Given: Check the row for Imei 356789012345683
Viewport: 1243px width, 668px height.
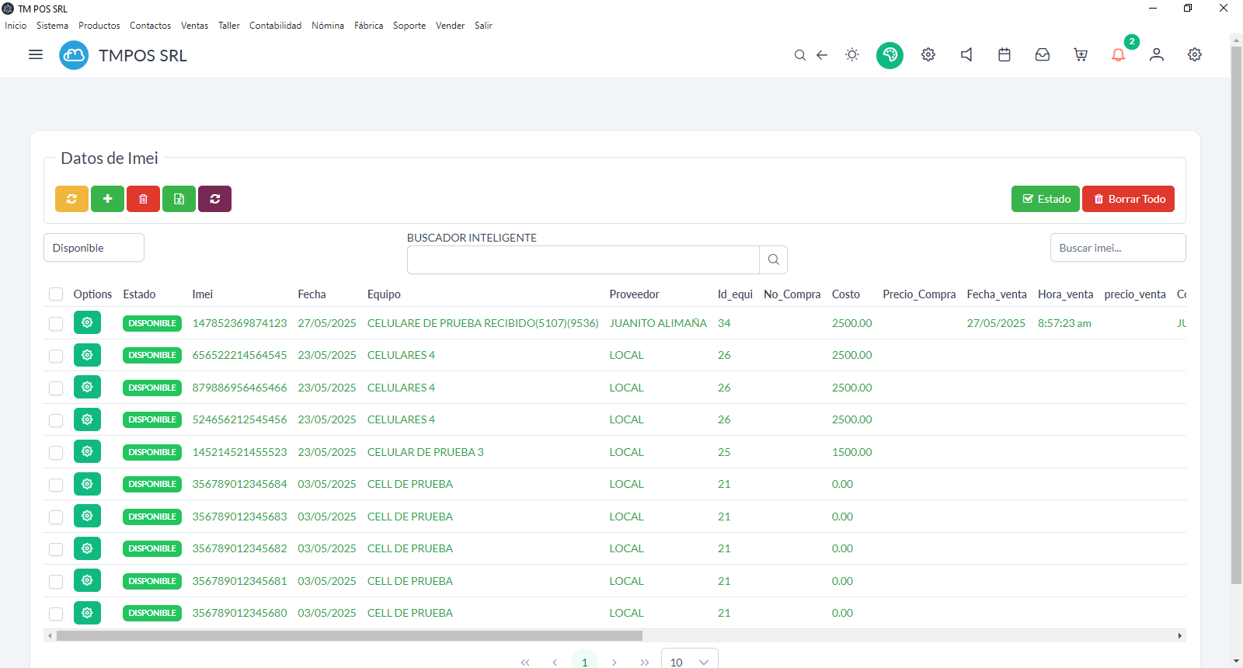Looking at the screenshot, I should click(56, 517).
